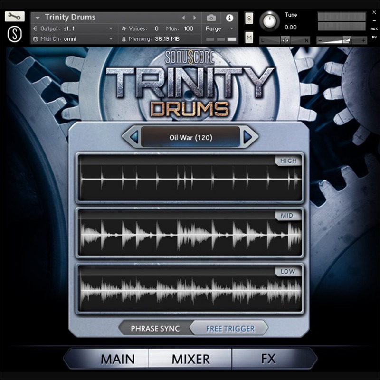Screen dimensions: 380x380
Task: Decrease volume with the minus end
Action: pyautogui.click(x=320, y=40)
